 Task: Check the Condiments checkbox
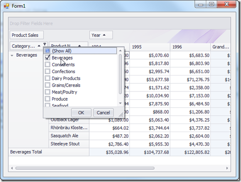(48, 64)
